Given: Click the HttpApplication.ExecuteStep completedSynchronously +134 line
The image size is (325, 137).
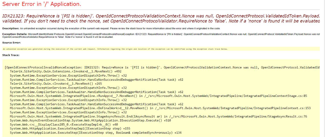Looking at the screenshot, I should coord(95,133).
